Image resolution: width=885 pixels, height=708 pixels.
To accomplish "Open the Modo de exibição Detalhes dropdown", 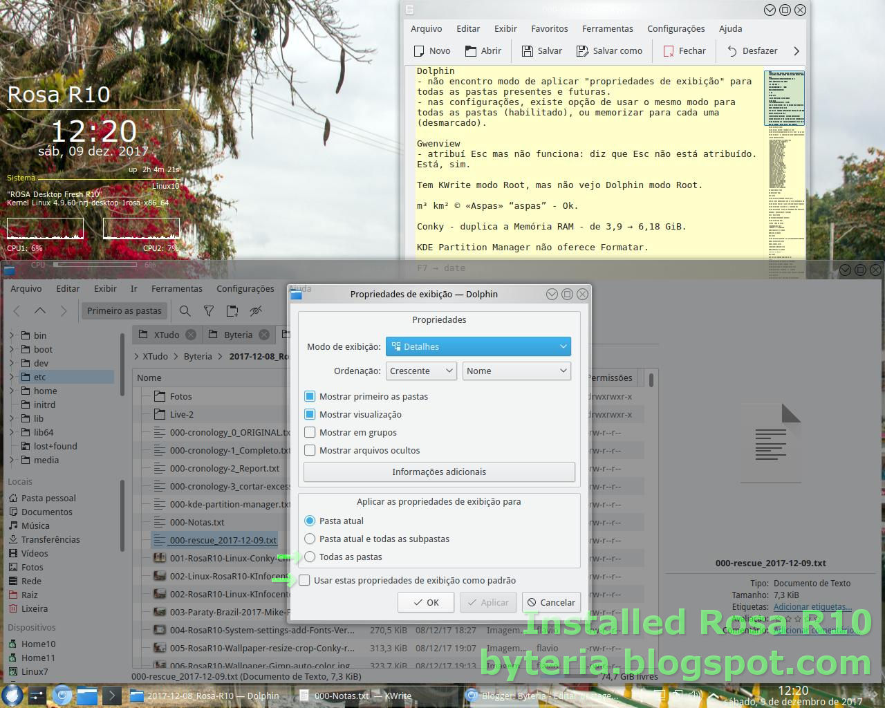I will (478, 346).
